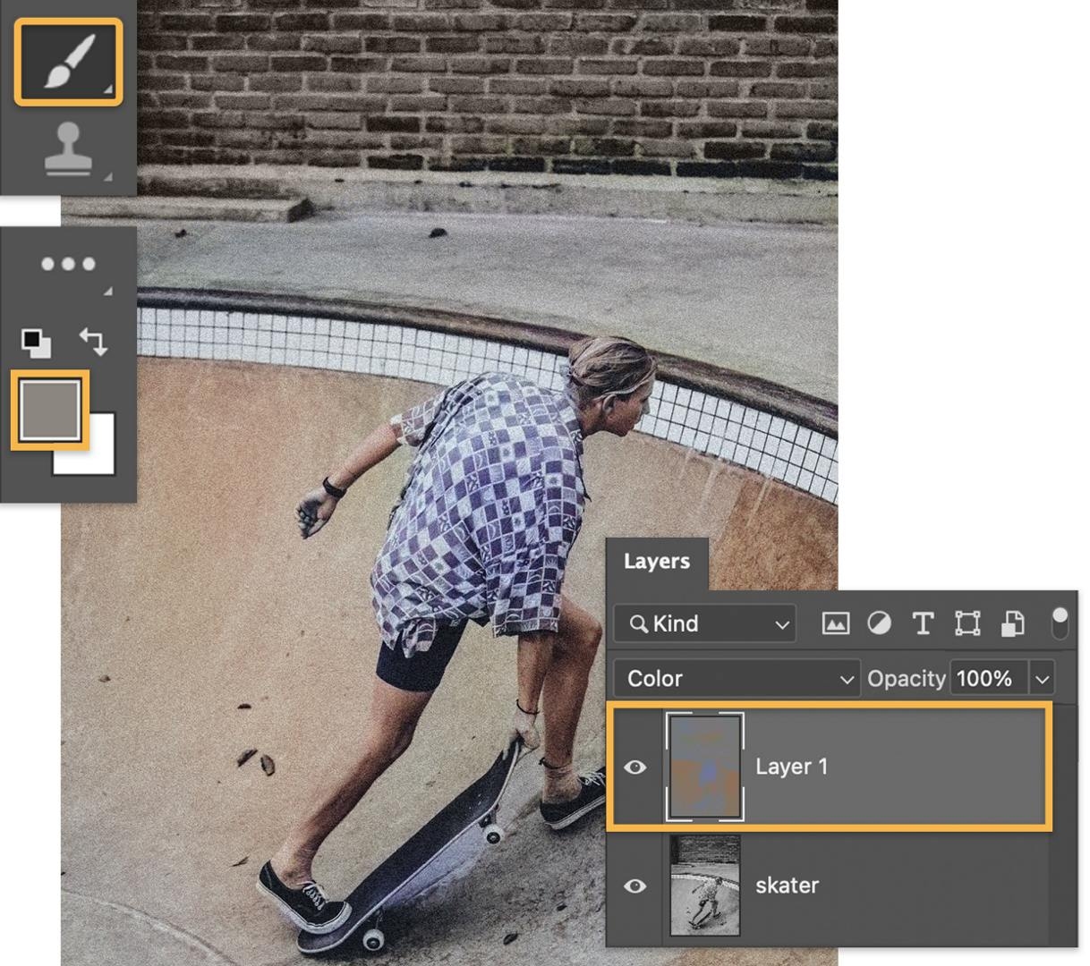Expand the Opacity dropdown arrow
The image size is (1090, 966).
coord(1041,678)
